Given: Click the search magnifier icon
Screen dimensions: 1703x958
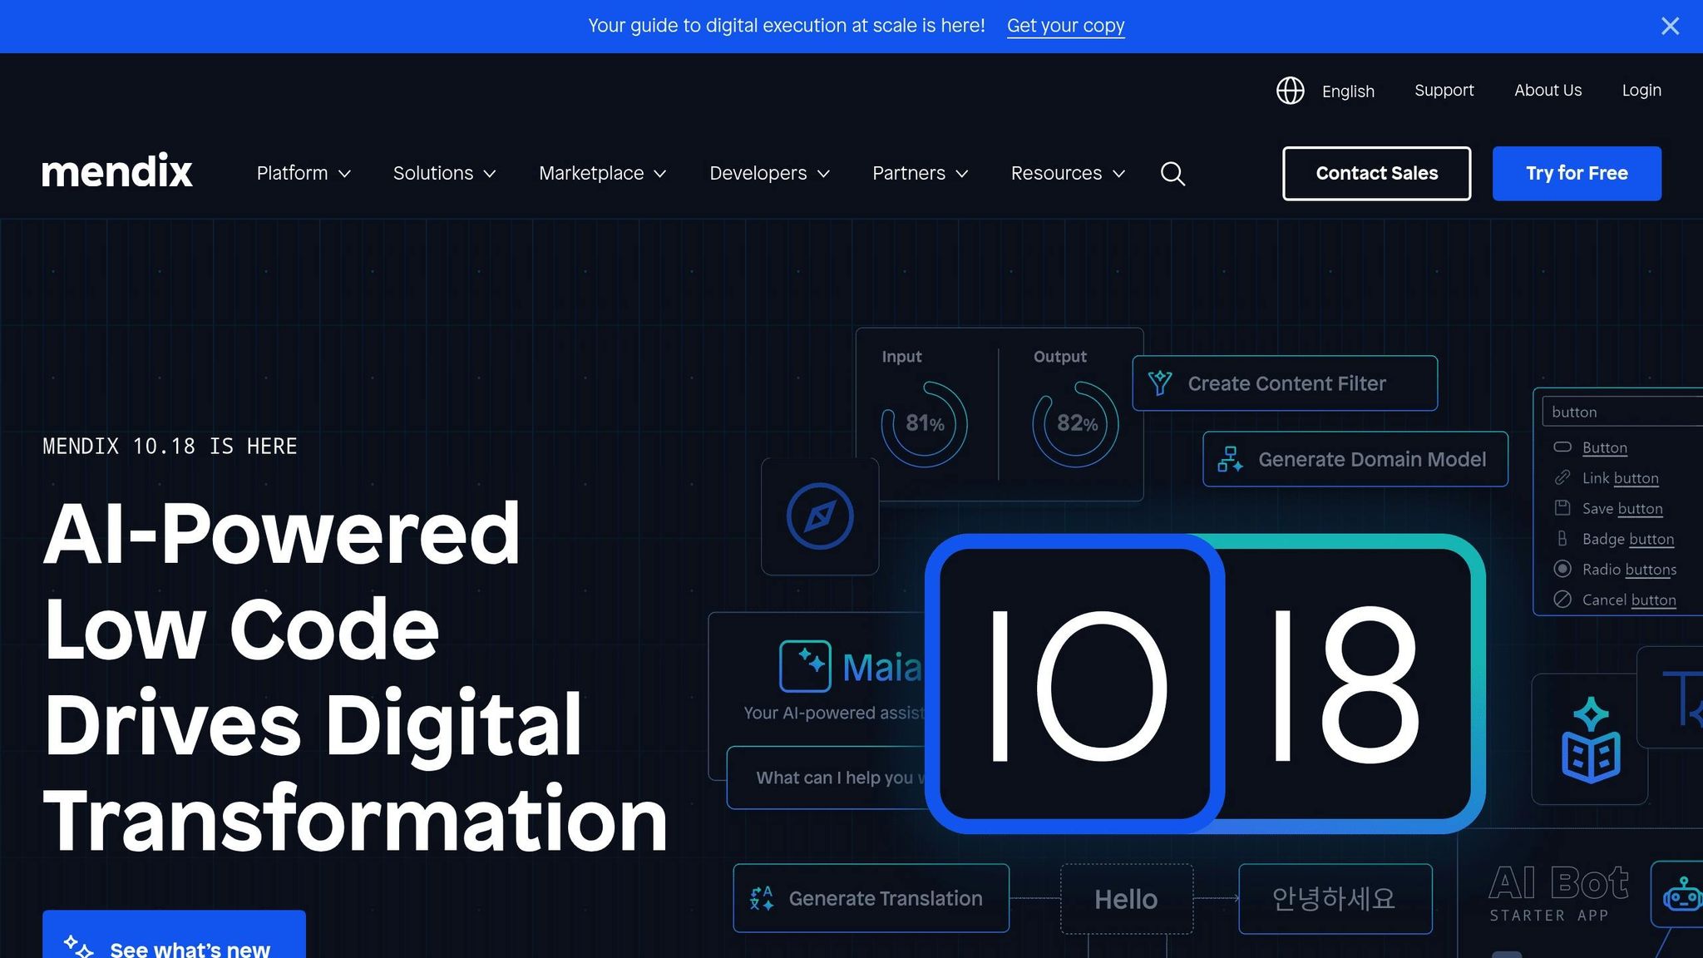Looking at the screenshot, I should [x=1172, y=174].
